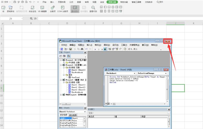Click the COM 加载项 icon

click(63, 8)
